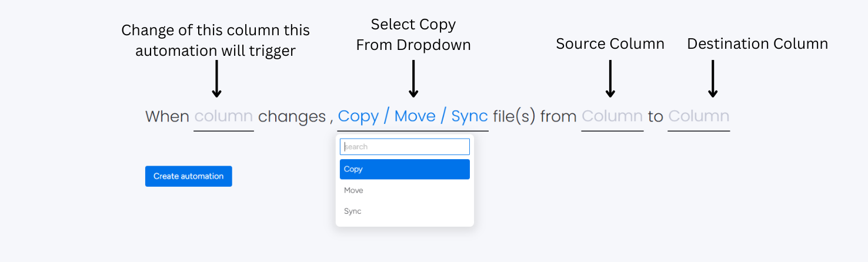
Task: Expand the Copy / Move / Sync action selector
Action: [413, 116]
